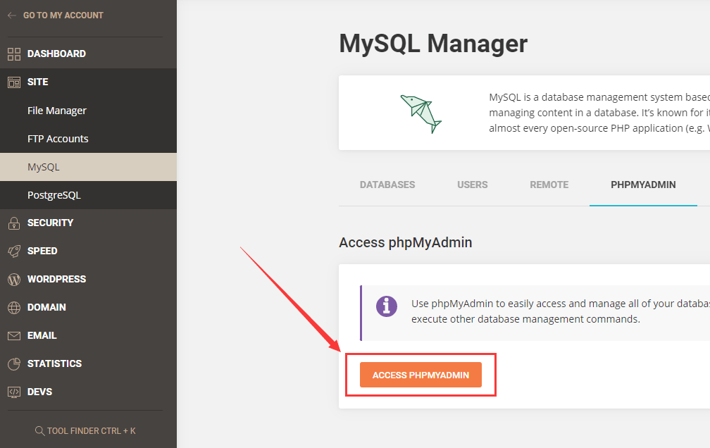The height and width of the screenshot is (448, 710).
Task: Click the phpMyAdmin info notice text
Action: click(561, 311)
